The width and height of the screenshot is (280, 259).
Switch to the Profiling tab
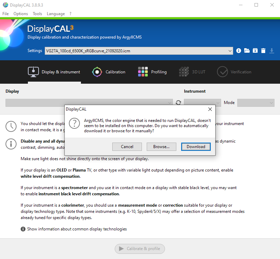tap(152, 72)
